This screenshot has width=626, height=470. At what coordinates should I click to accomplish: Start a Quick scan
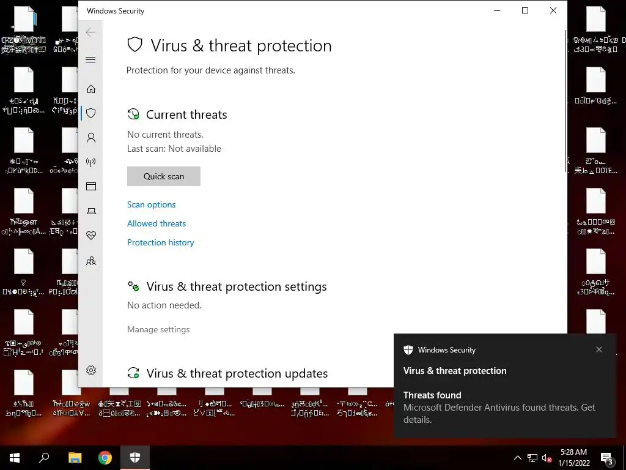click(164, 176)
